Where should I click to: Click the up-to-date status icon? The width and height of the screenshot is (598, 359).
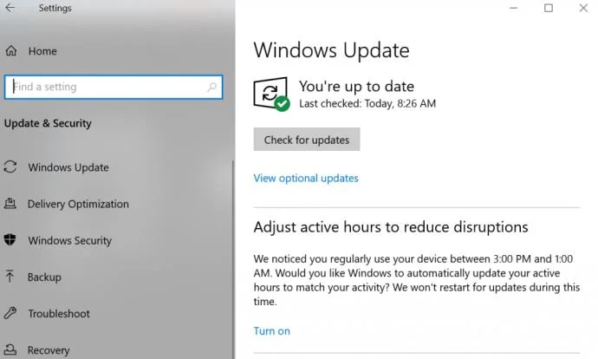(x=271, y=94)
